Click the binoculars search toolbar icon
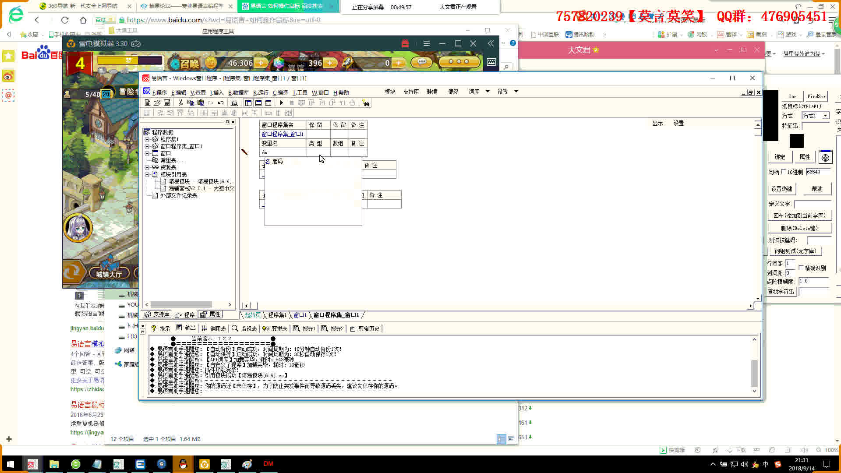The width and height of the screenshot is (841, 473). 366,103
